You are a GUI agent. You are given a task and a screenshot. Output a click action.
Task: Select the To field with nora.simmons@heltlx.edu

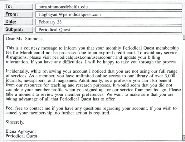109,7
